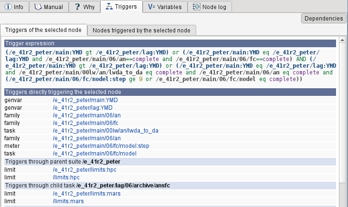The height and width of the screenshot is (207, 348).
Task: Click the Info tab icon
Action: (8, 7)
